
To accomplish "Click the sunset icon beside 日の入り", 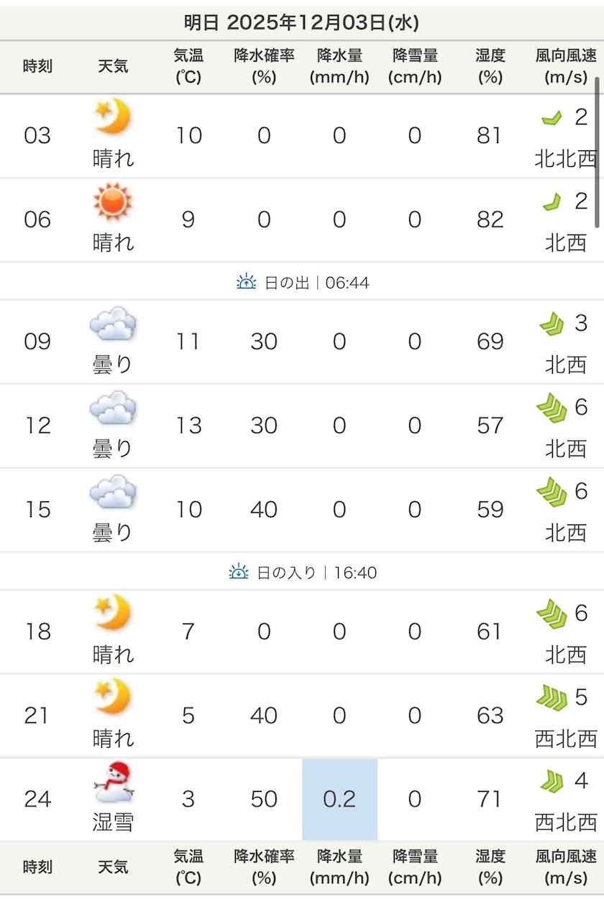I will [239, 573].
